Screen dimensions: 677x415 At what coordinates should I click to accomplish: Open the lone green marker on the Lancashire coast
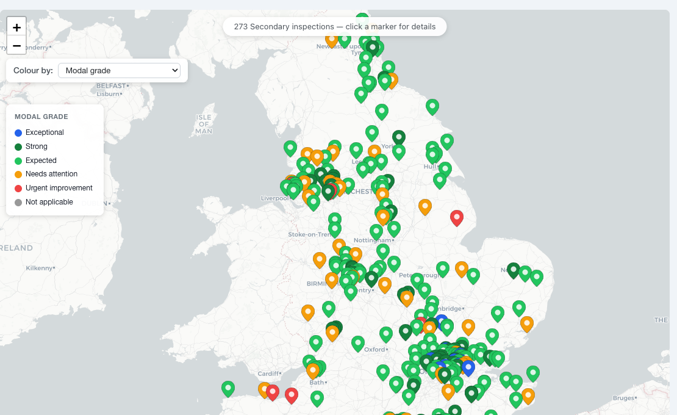(290, 148)
